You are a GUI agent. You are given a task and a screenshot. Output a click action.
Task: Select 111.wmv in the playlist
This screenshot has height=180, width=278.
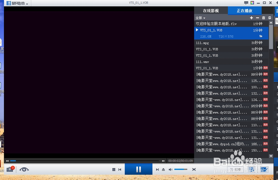[x=231, y=62]
